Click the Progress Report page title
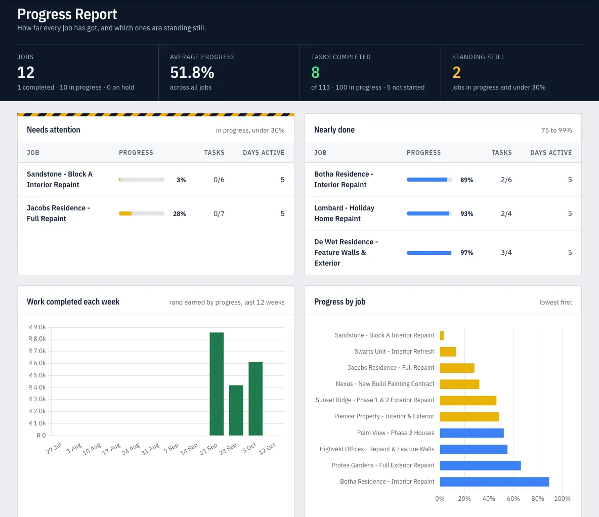Screen dimensions: 599x517 (67, 14)
